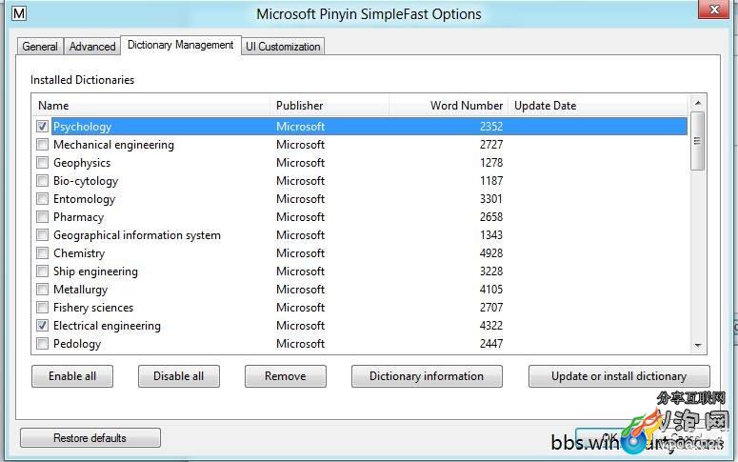The width and height of the screenshot is (738, 462).
Task: Check the Geographical information system checkbox
Action: (x=42, y=234)
